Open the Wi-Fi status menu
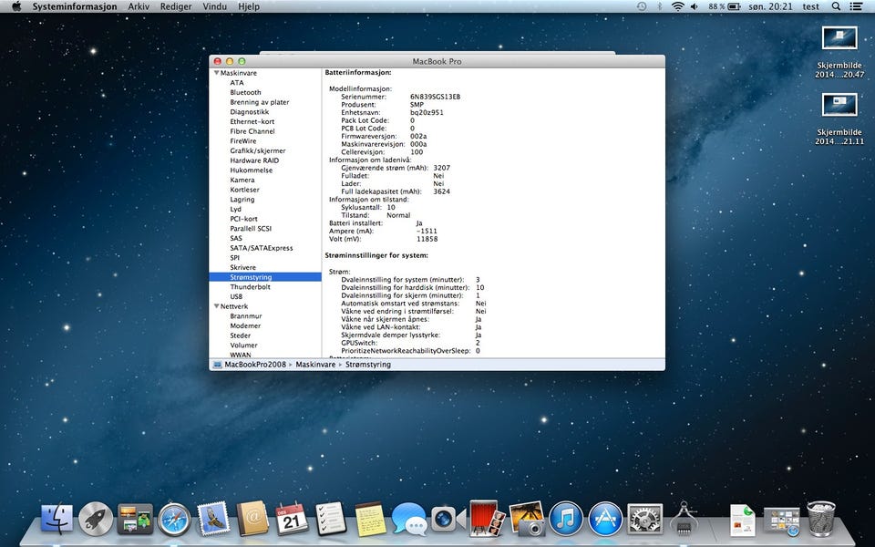The width and height of the screenshot is (875, 547). (x=677, y=6)
